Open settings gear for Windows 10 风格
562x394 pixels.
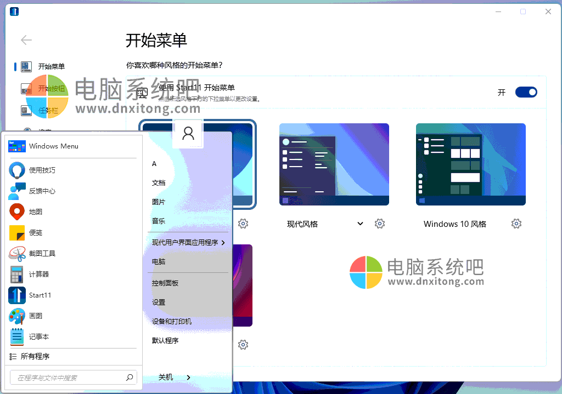(516, 224)
